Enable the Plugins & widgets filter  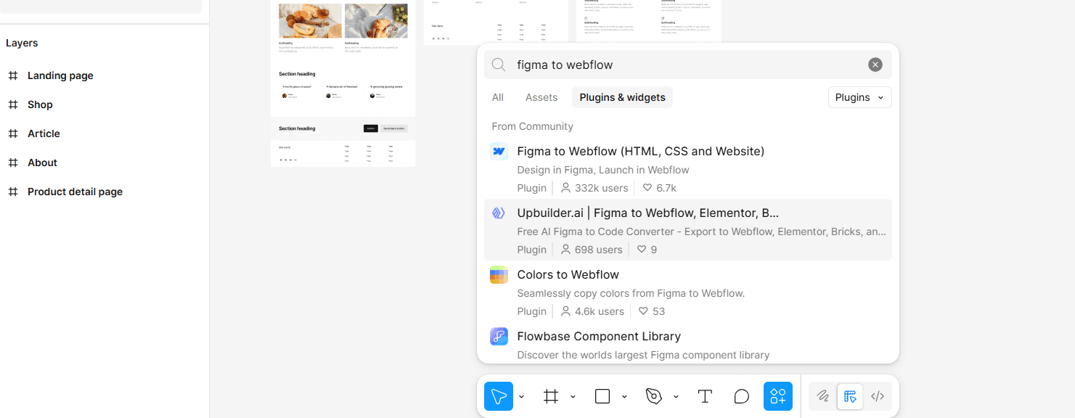point(621,97)
